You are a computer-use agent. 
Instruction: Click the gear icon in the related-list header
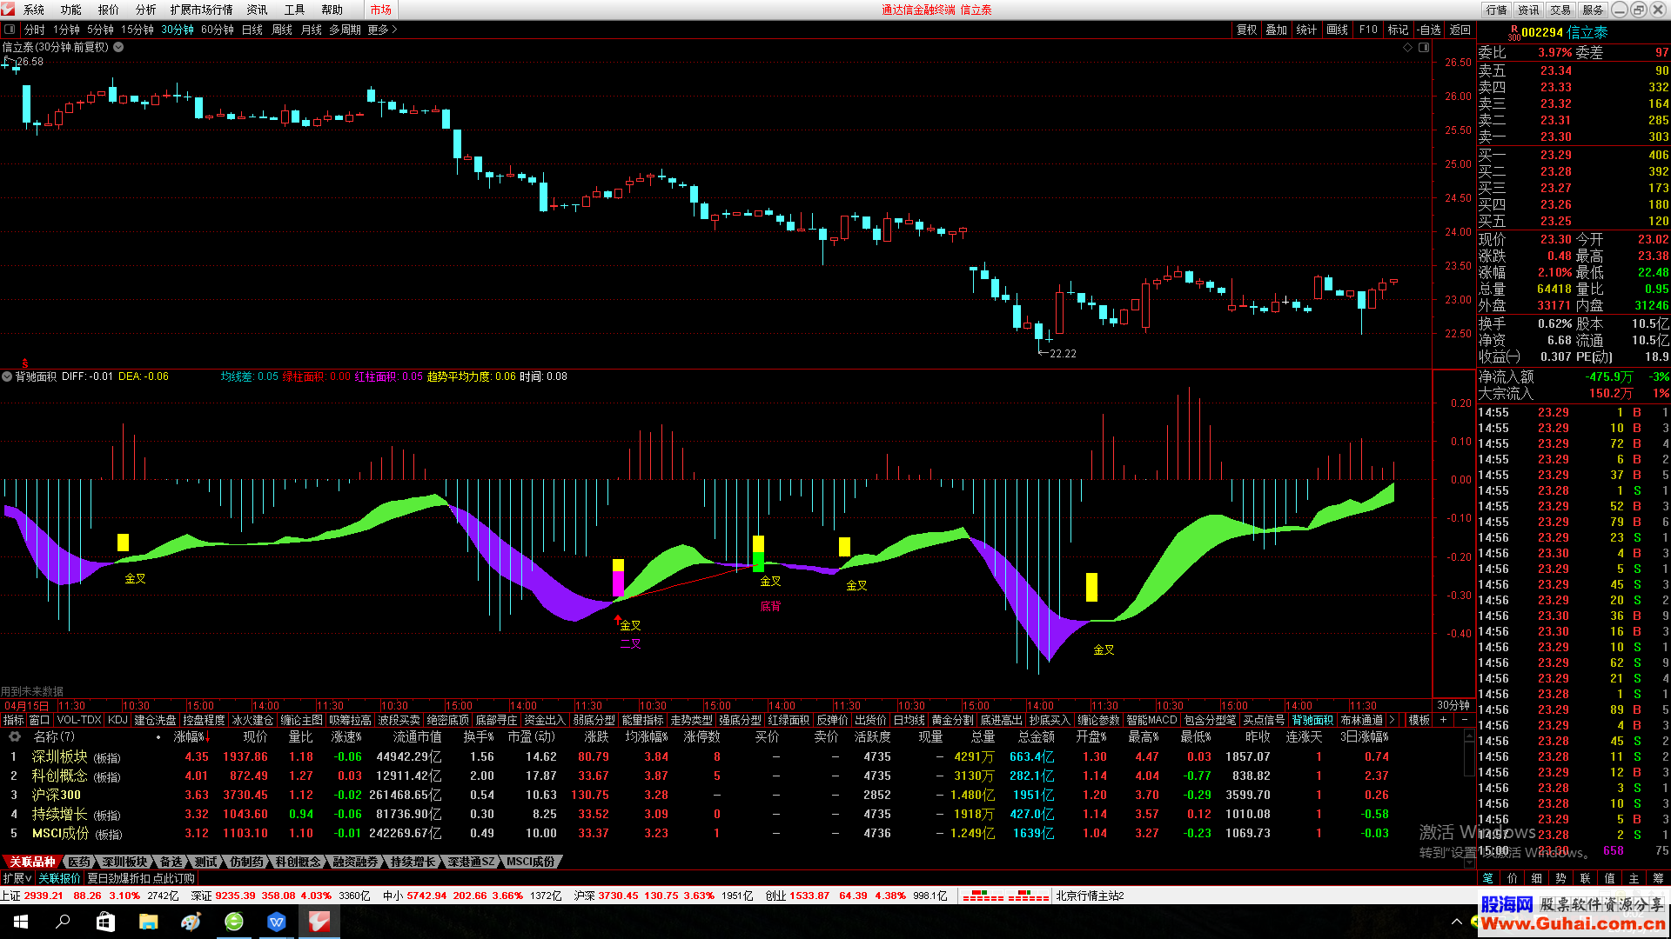[x=15, y=736]
